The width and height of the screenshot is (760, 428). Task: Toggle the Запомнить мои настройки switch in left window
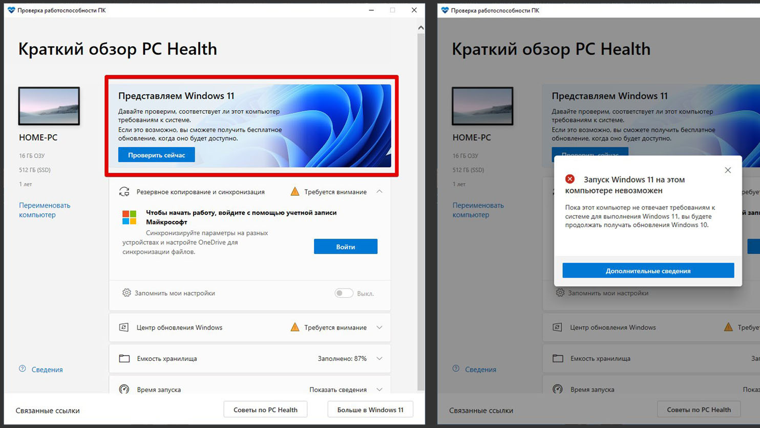344,293
